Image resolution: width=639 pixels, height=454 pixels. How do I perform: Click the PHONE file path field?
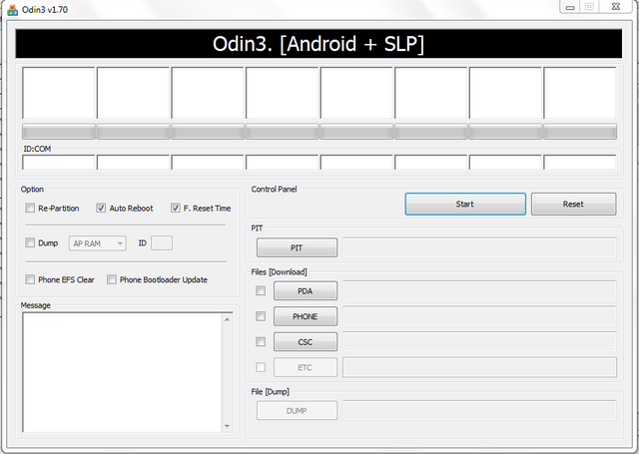(x=479, y=316)
